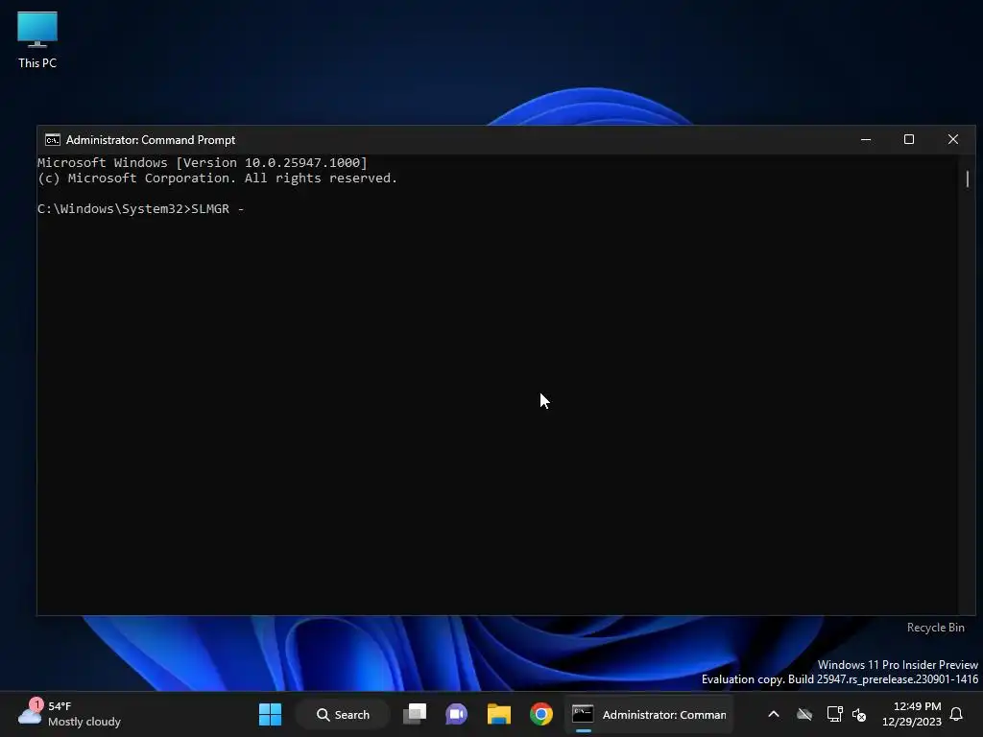The height and width of the screenshot is (737, 983).
Task: Click the Command Prompt vertical scrollbar thumb
Action: [x=968, y=178]
